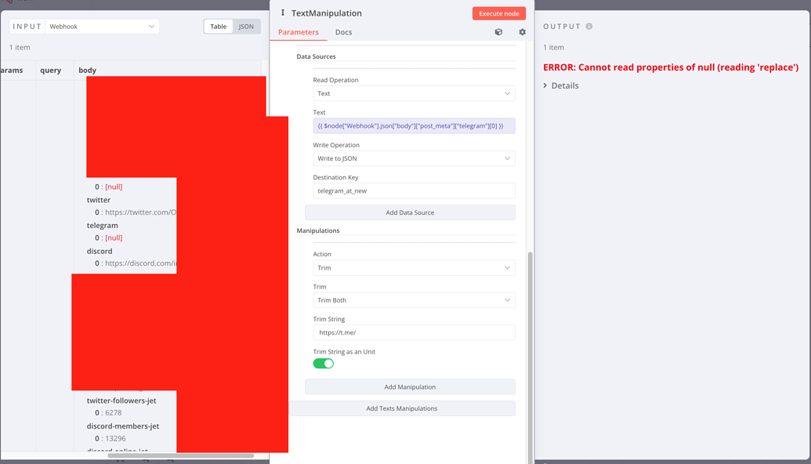The width and height of the screenshot is (811, 464).
Task: Select the Parameters tab
Action: [x=296, y=32]
